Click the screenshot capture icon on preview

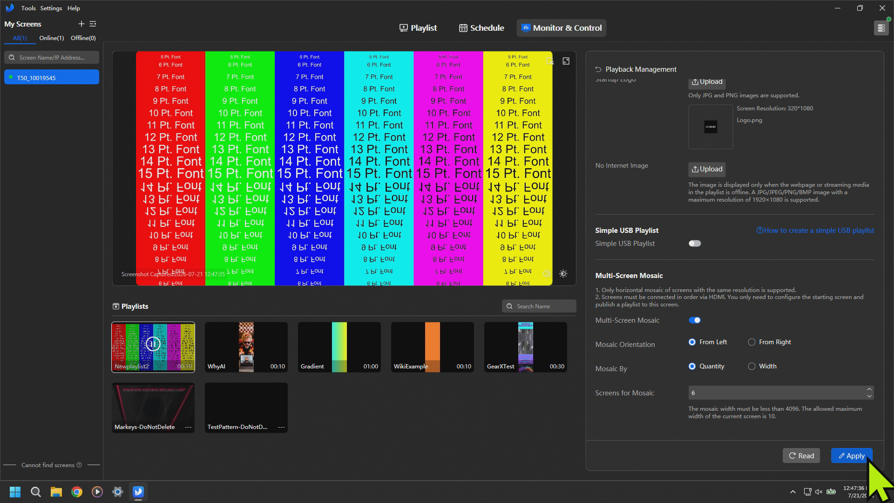550,61
